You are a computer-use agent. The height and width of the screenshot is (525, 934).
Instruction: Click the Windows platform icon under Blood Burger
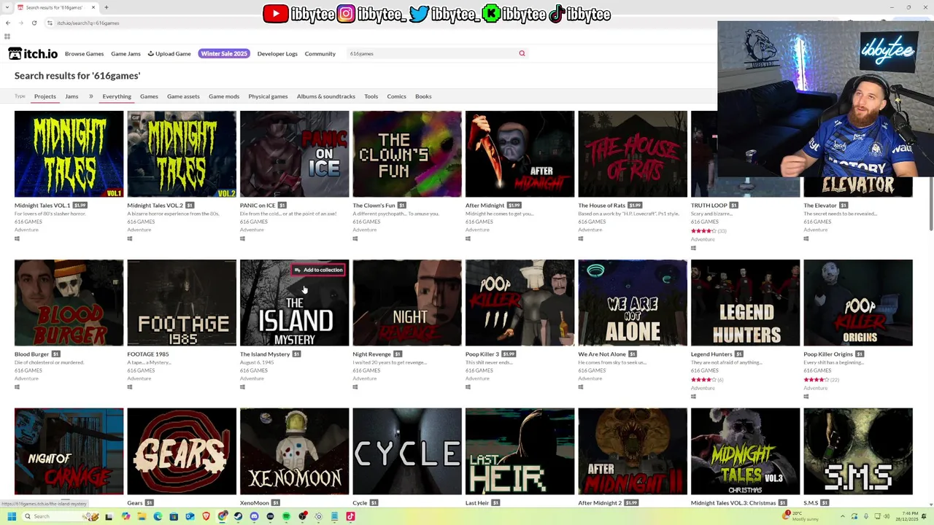[17, 387]
